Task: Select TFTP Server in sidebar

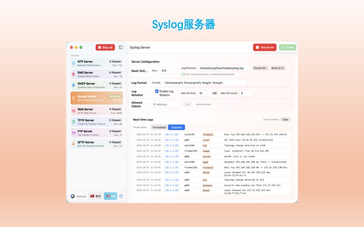Action: click(x=97, y=122)
